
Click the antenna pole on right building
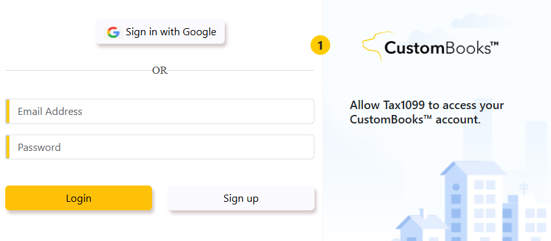click(524, 189)
